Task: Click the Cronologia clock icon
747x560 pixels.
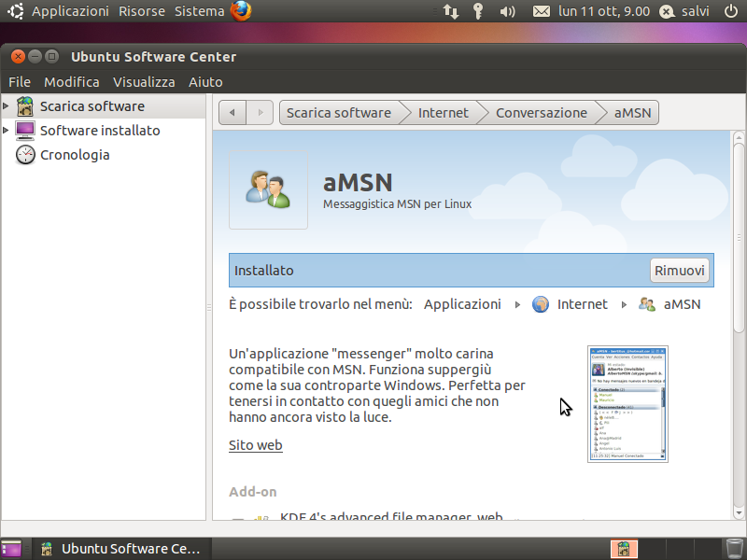Action: click(x=25, y=155)
